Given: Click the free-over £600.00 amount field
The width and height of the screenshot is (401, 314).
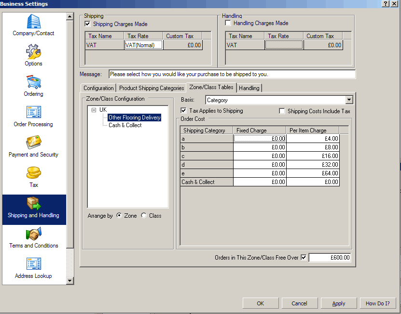Looking at the screenshot, I should (329, 258).
